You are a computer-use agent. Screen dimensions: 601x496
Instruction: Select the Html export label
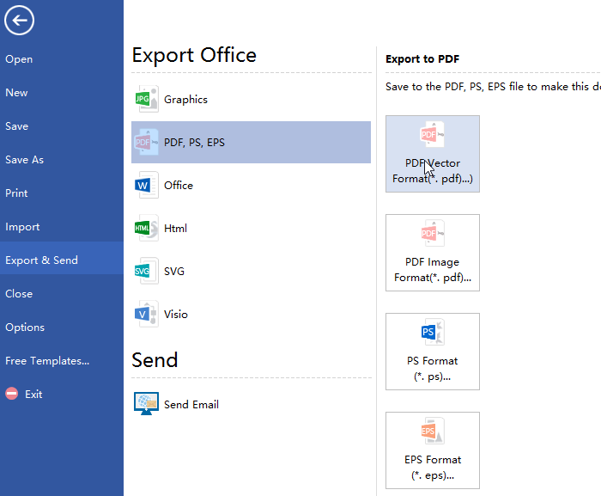[175, 228]
